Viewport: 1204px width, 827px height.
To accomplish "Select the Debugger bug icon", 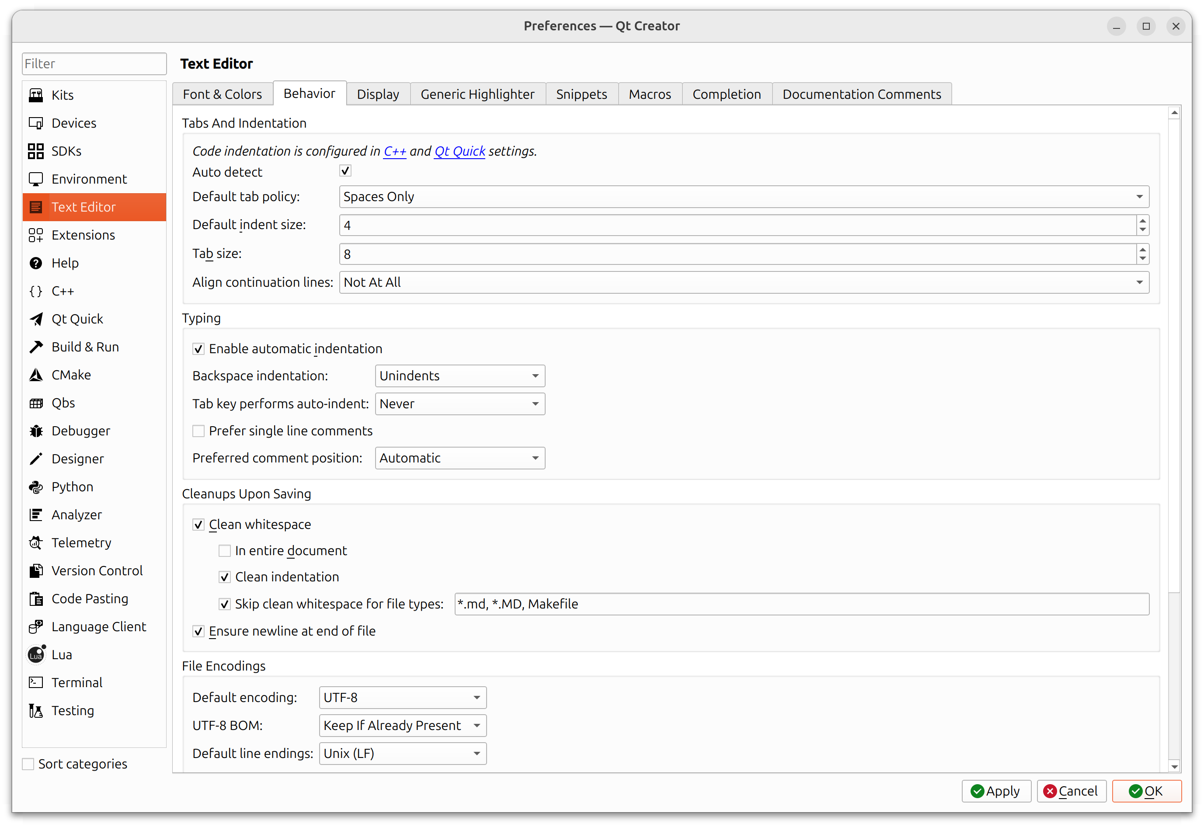I will (x=36, y=431).
